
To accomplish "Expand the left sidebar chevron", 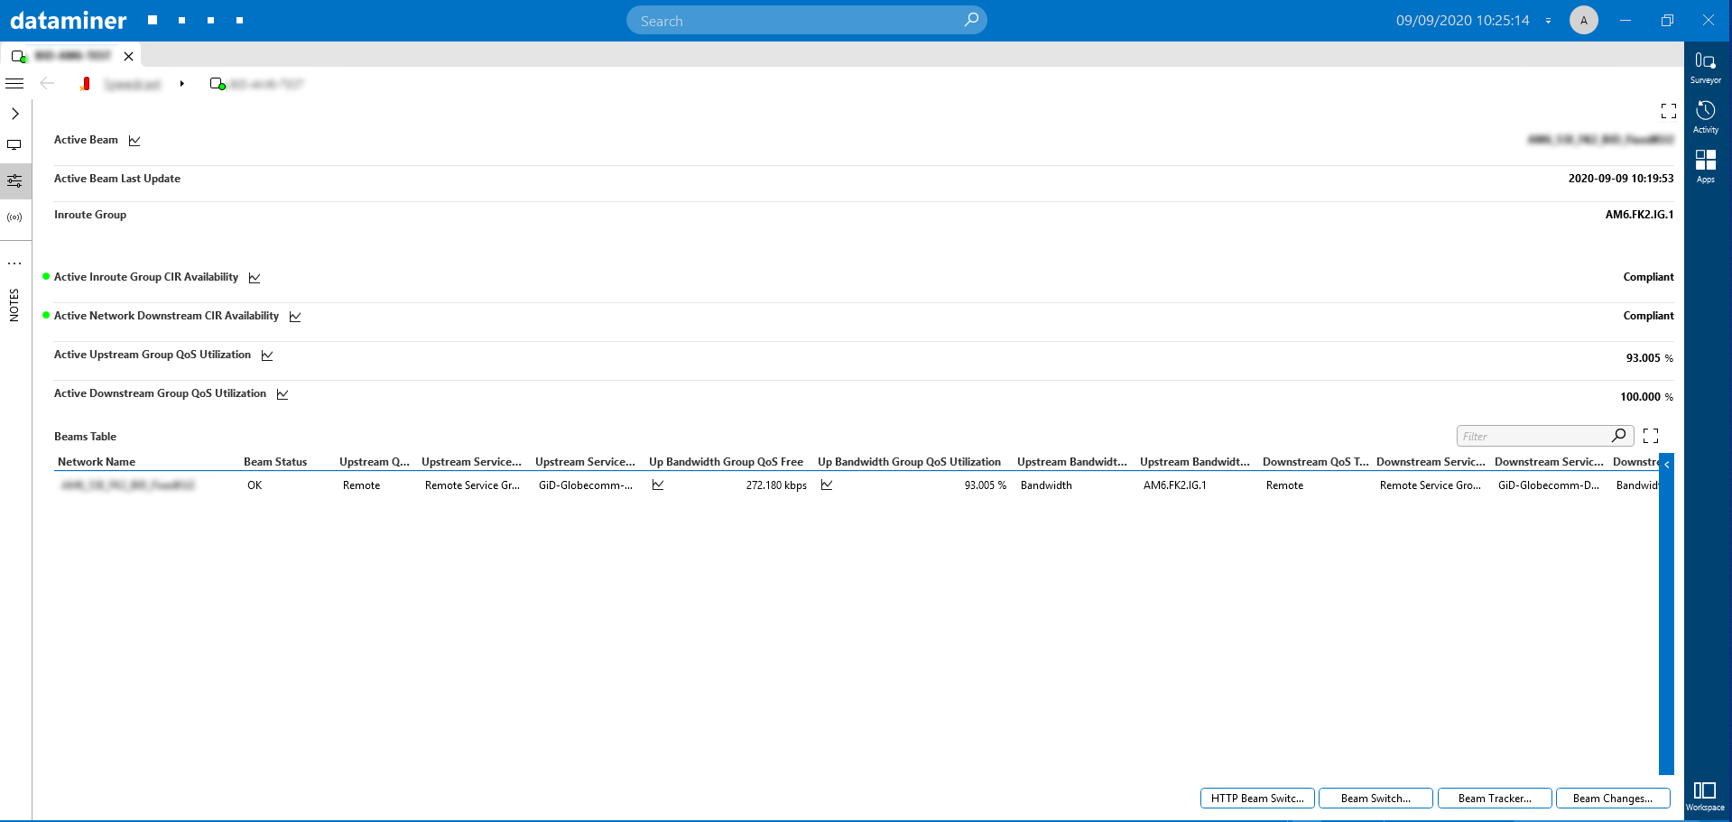I will point(14,114).
